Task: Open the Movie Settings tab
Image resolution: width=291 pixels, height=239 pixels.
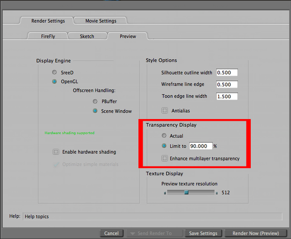Action: pyautogui.click(x=101, y=21)
